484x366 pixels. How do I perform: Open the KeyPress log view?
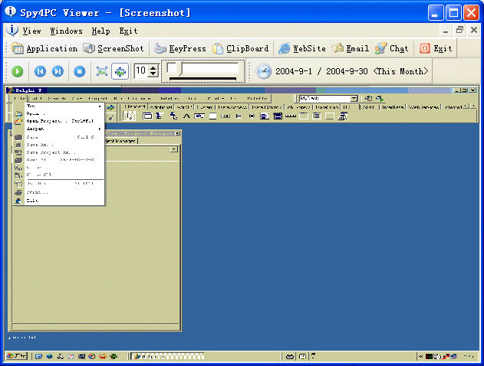[180, 48]
